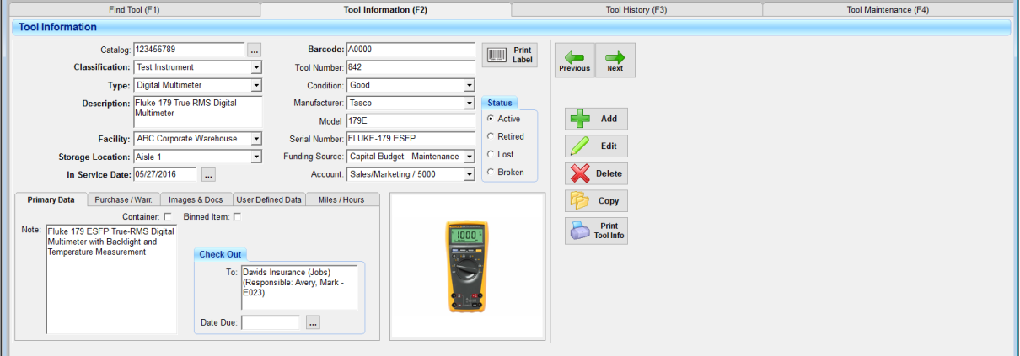1020x356 pixels.
Task: Select the Broken status radio button
Action: pos(491,172)
